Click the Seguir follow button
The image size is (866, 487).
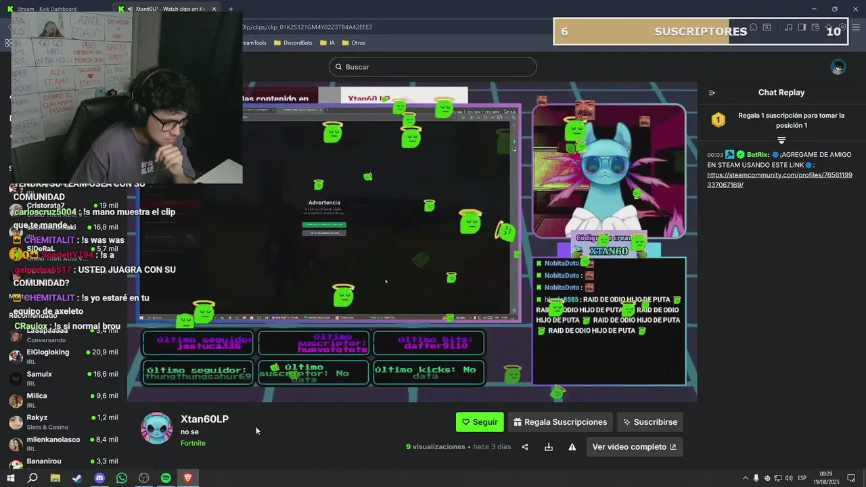(480, 422)
